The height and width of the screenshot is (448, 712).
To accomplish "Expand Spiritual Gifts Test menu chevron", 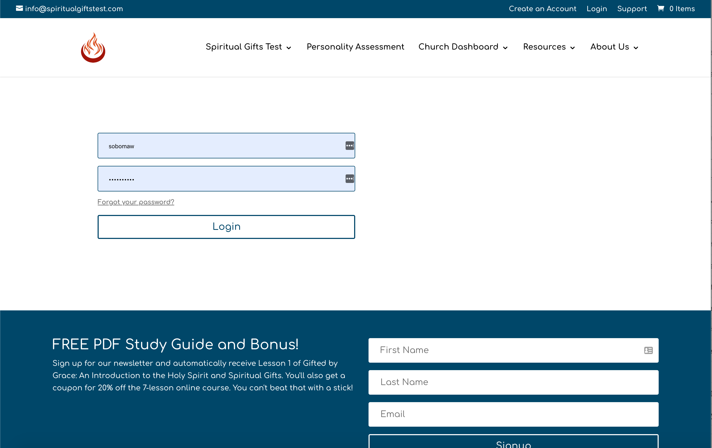I will (x=289, y=48).
